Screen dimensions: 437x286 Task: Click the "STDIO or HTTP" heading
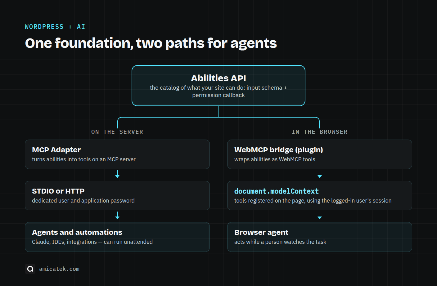pyautogui.click(x=58, y=191)
